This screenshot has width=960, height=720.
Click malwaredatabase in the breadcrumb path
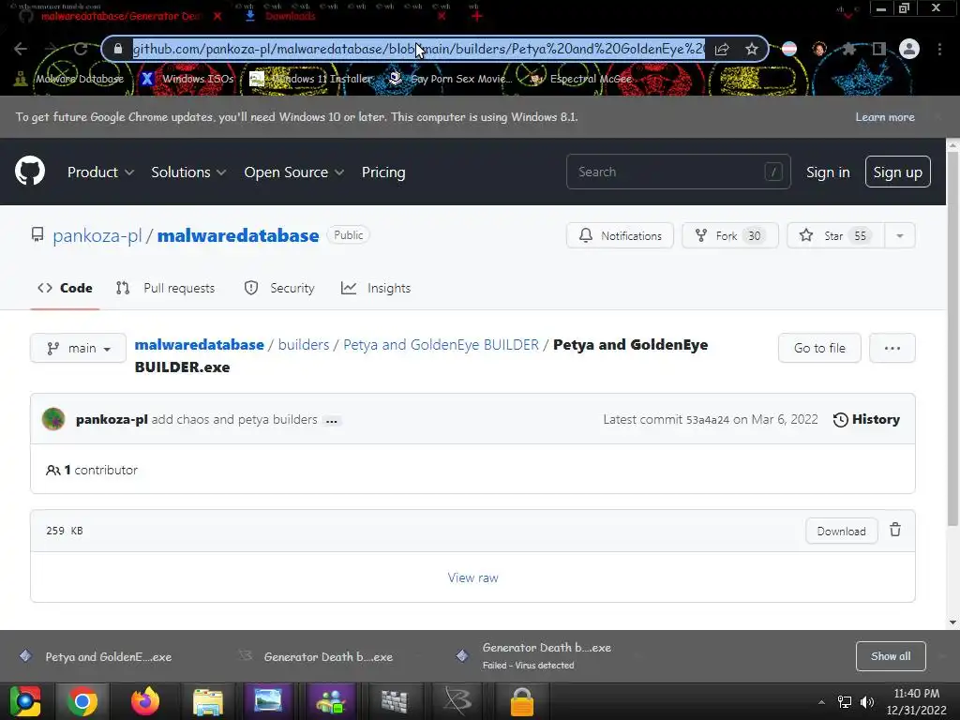tap(199, 345)
